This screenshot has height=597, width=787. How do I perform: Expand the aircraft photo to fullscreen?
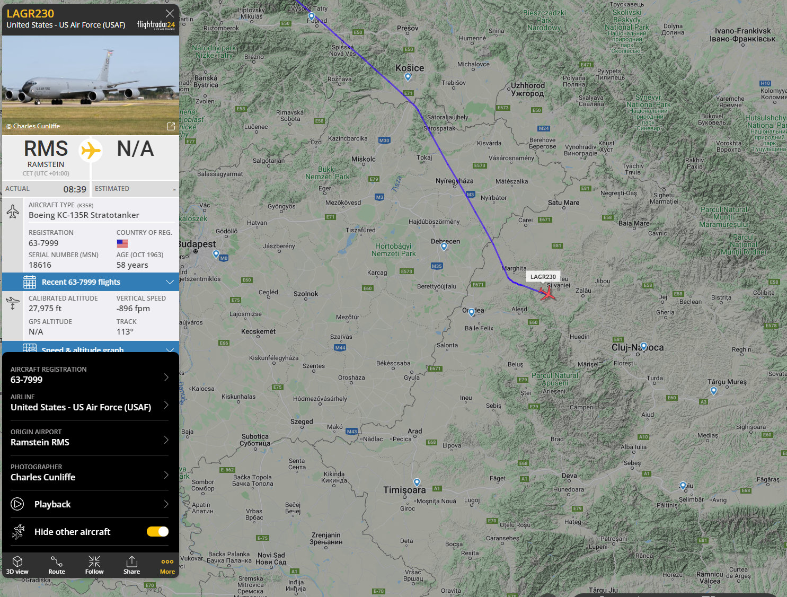click(x=171, y=126)
